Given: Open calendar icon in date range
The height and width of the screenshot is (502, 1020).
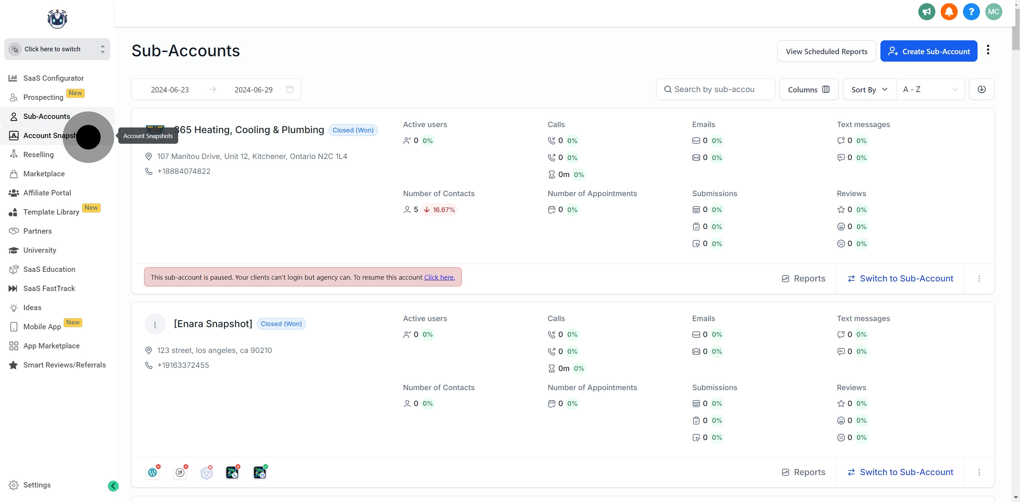Looking at the screenshot, I should (289, 90).
